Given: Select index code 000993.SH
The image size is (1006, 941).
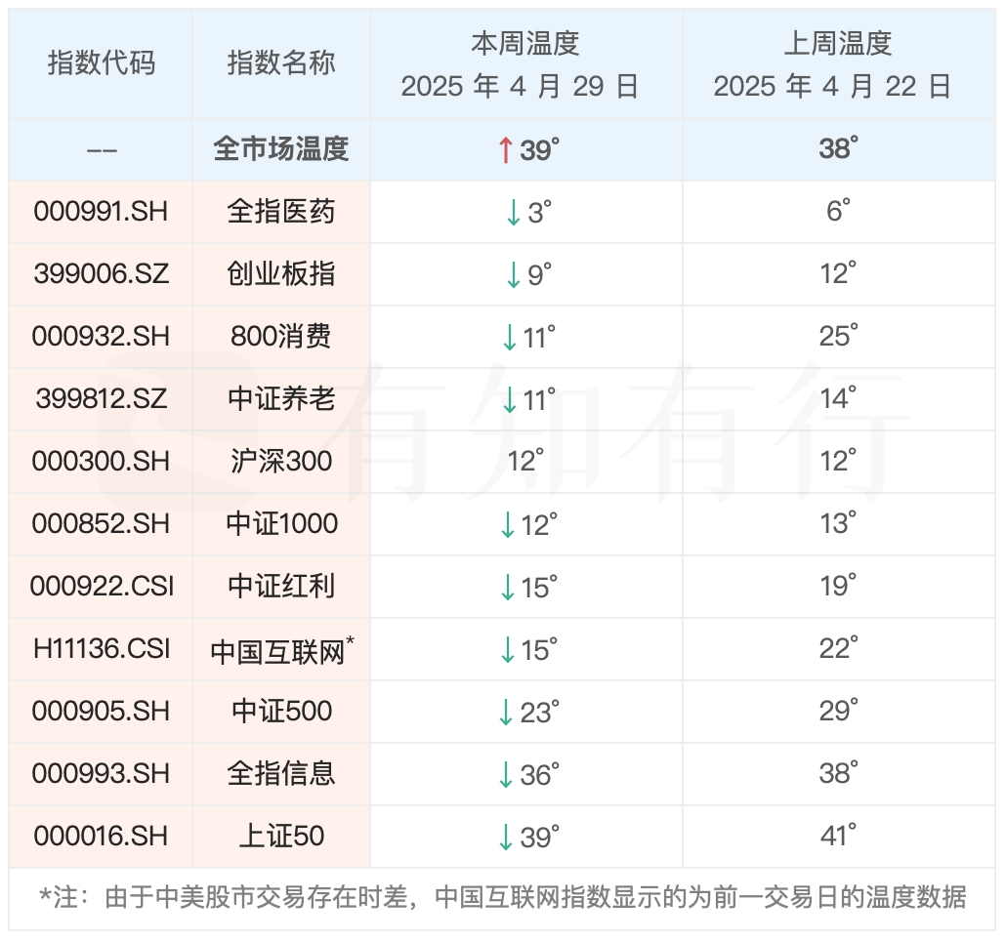Looking at the screenshot, I should click(101, 774).
